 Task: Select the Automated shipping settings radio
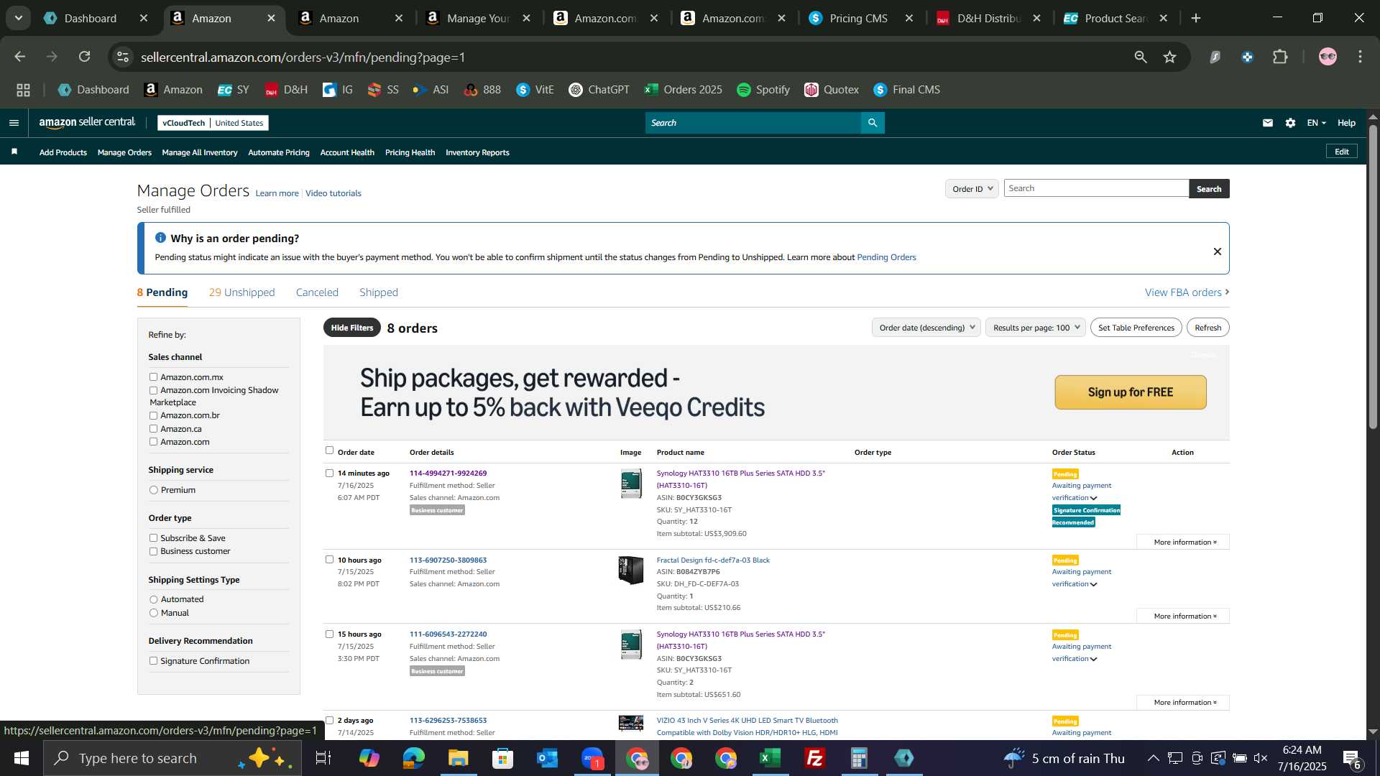(x=153, y=599)
